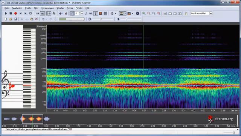
Task: Jump to the start of the recording
Action: coord(20,14)
